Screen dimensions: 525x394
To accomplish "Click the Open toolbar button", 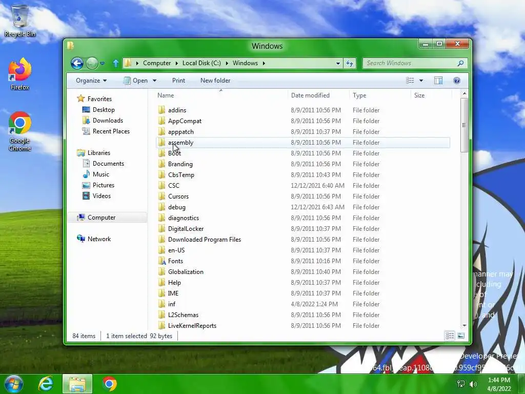I will pos(135,81).
